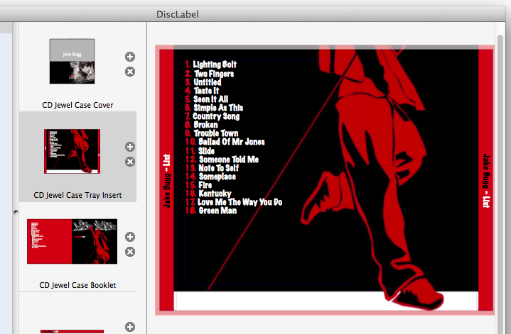Select track text '12. Someone Told Me'

tap(222, 160)
